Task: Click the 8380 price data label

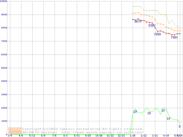Action: 152,26
